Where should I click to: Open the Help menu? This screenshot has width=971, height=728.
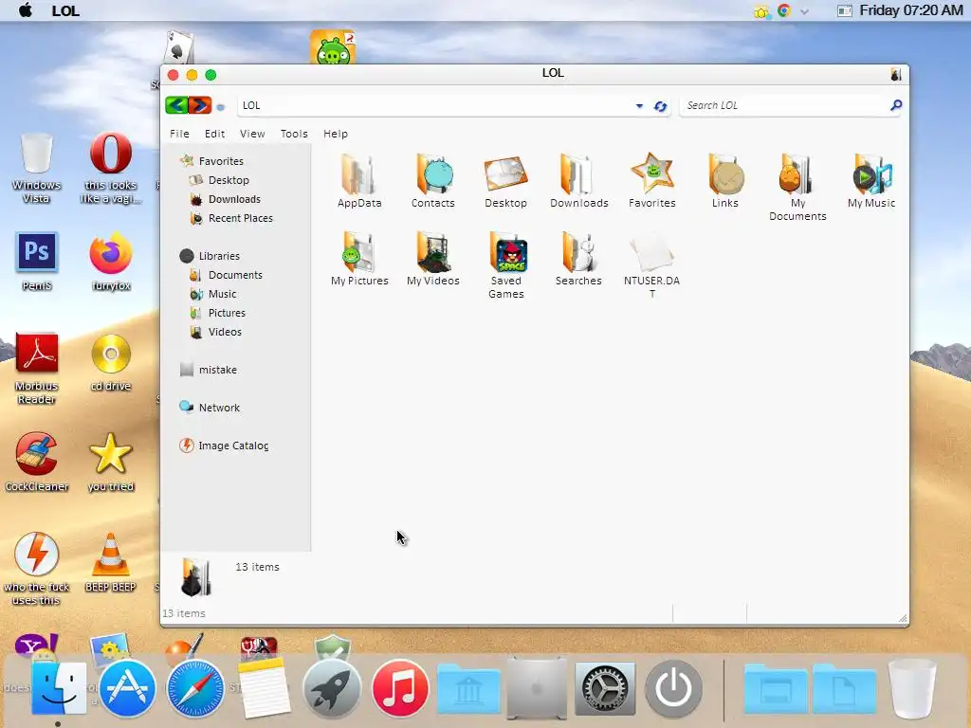pyautogui.click(x=336, y=134)
